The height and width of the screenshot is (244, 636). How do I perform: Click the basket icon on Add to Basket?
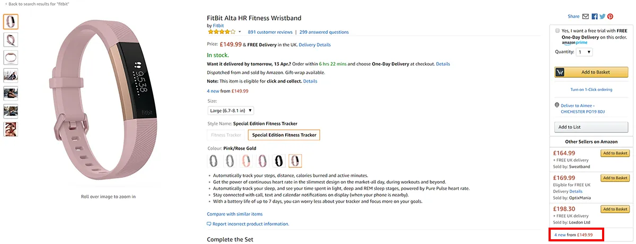point(561,72)
